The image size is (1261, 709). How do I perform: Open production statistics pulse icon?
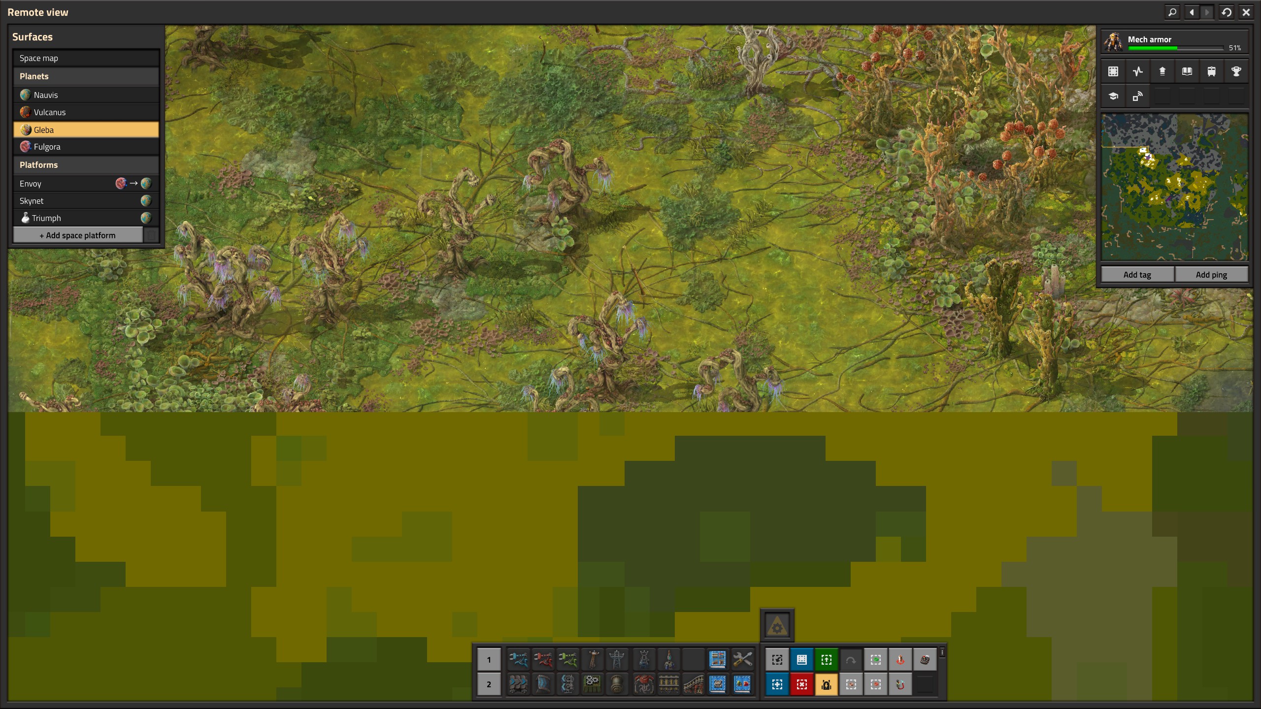click(1138, 71)
